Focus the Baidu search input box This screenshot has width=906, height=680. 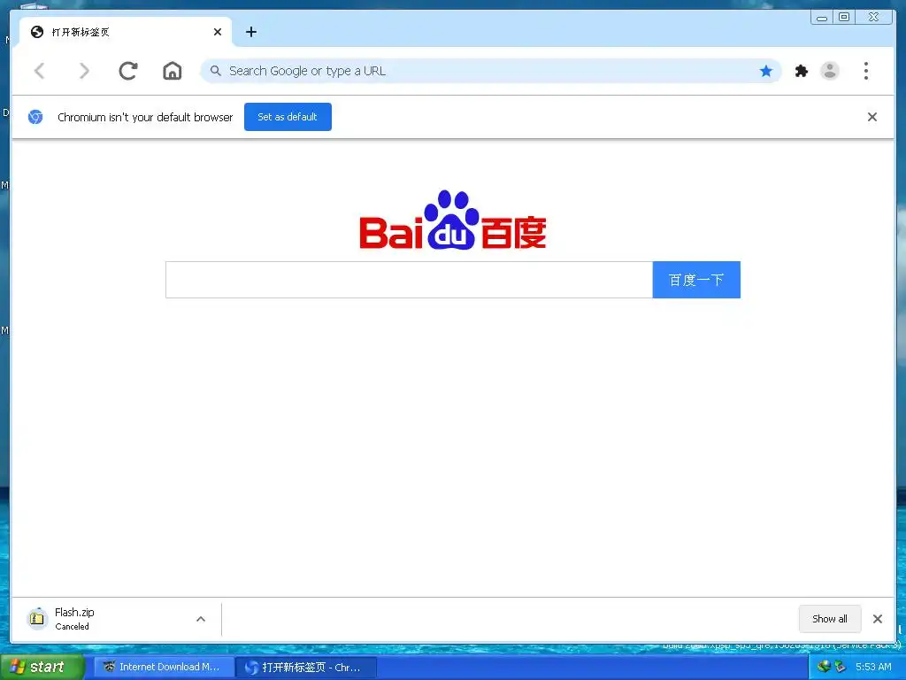point(409,280)
